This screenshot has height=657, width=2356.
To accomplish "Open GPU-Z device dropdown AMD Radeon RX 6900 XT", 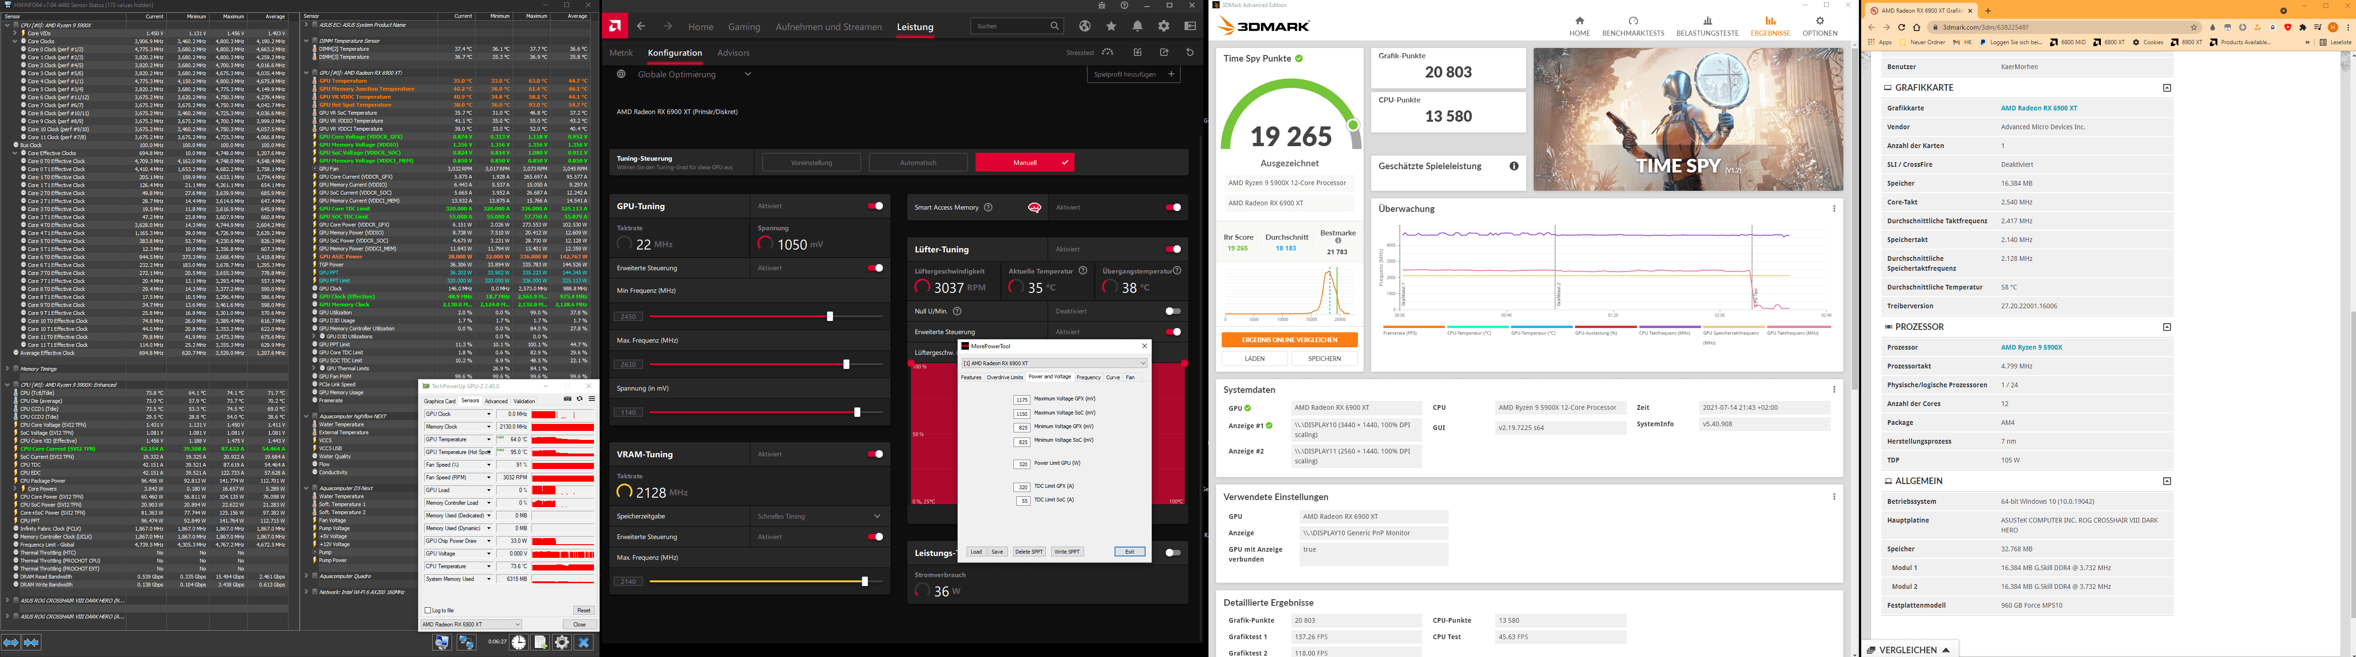I will click(x=471, y=625).
